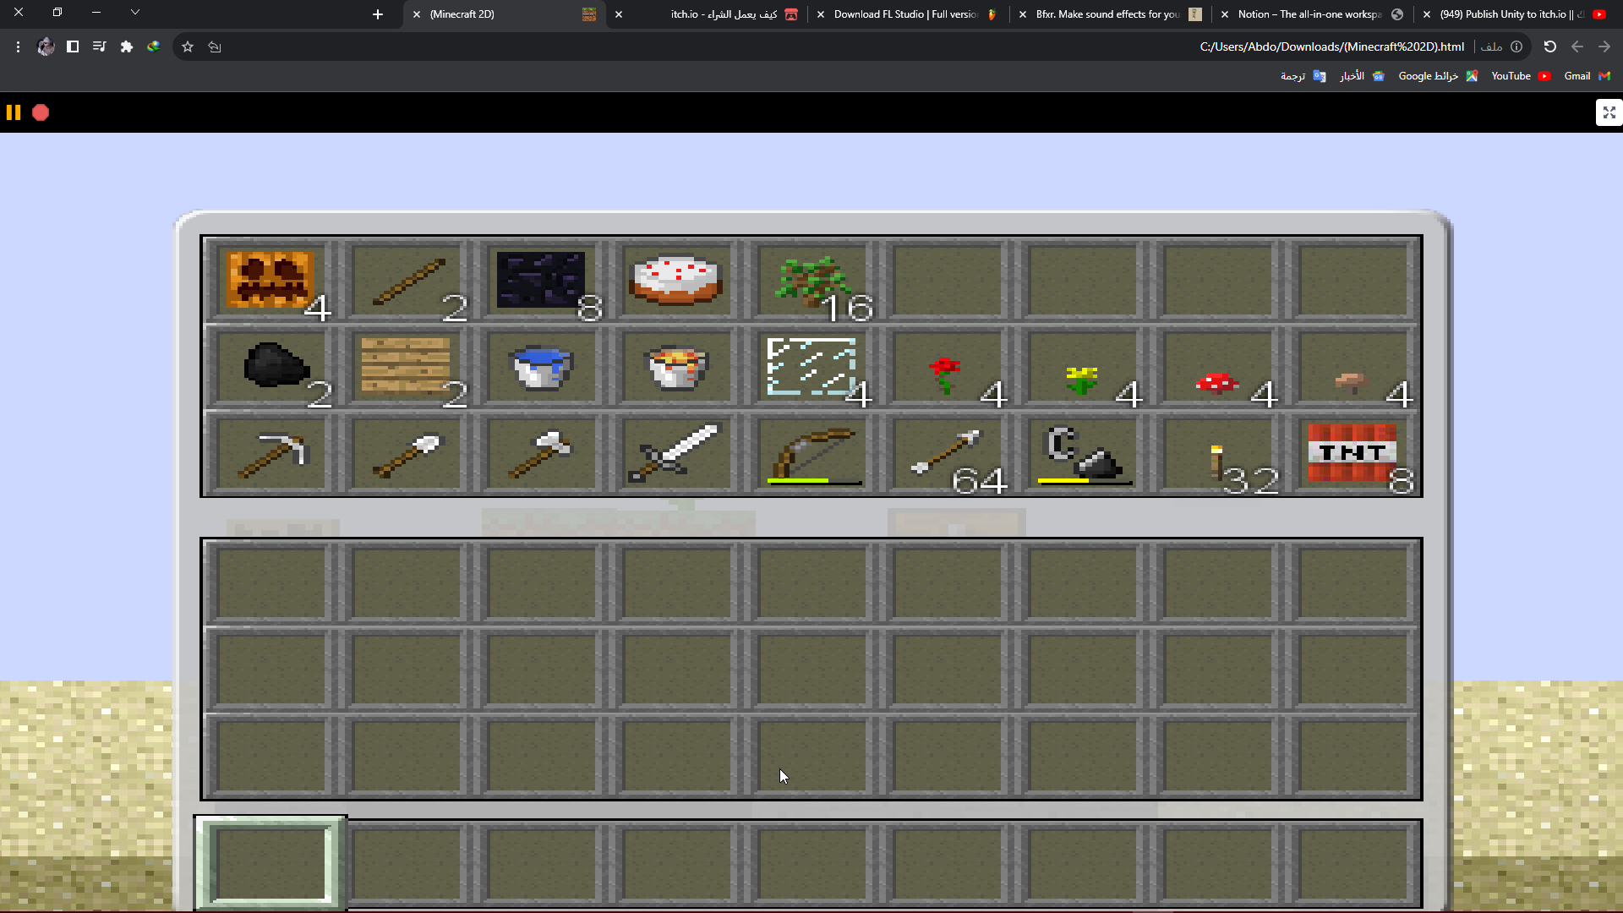
Task: Switch to the itch.io tab
Action: click(708, 14)
